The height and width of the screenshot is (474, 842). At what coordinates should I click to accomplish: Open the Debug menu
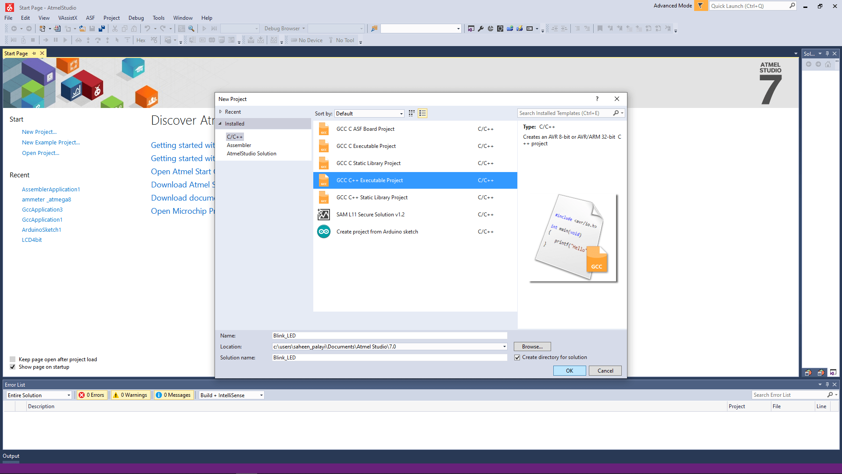[136, 18]
